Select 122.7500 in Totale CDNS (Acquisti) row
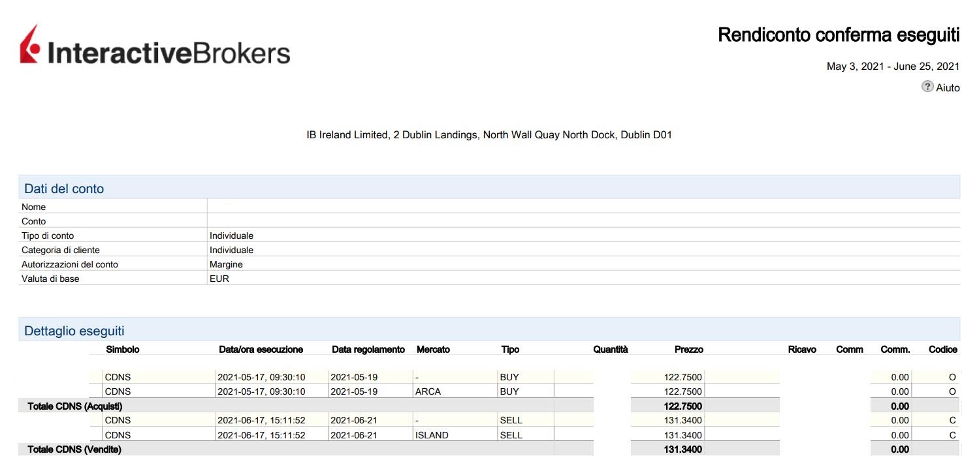Viewport: 962px width, 456px height. 683,406
